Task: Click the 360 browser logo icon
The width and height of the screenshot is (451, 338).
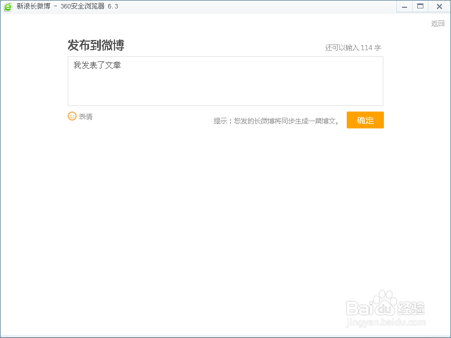Action: coord(8,7)
